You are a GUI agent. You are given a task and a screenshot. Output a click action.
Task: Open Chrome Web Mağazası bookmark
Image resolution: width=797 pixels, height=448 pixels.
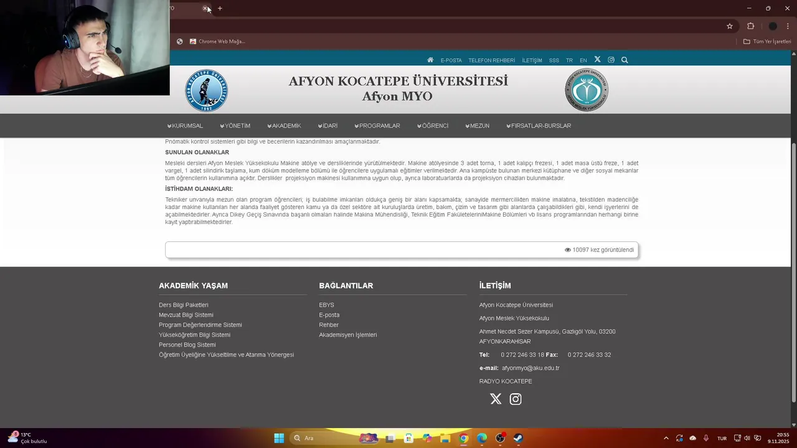217,42
